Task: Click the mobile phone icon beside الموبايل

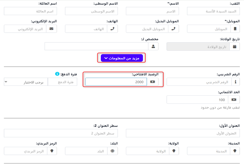Action: pyautogui.click(x=235, y=29)
